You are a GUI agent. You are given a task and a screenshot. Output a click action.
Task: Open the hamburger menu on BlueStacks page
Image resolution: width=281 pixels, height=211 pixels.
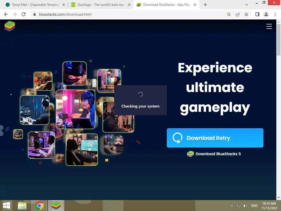(x=269, y=26)
